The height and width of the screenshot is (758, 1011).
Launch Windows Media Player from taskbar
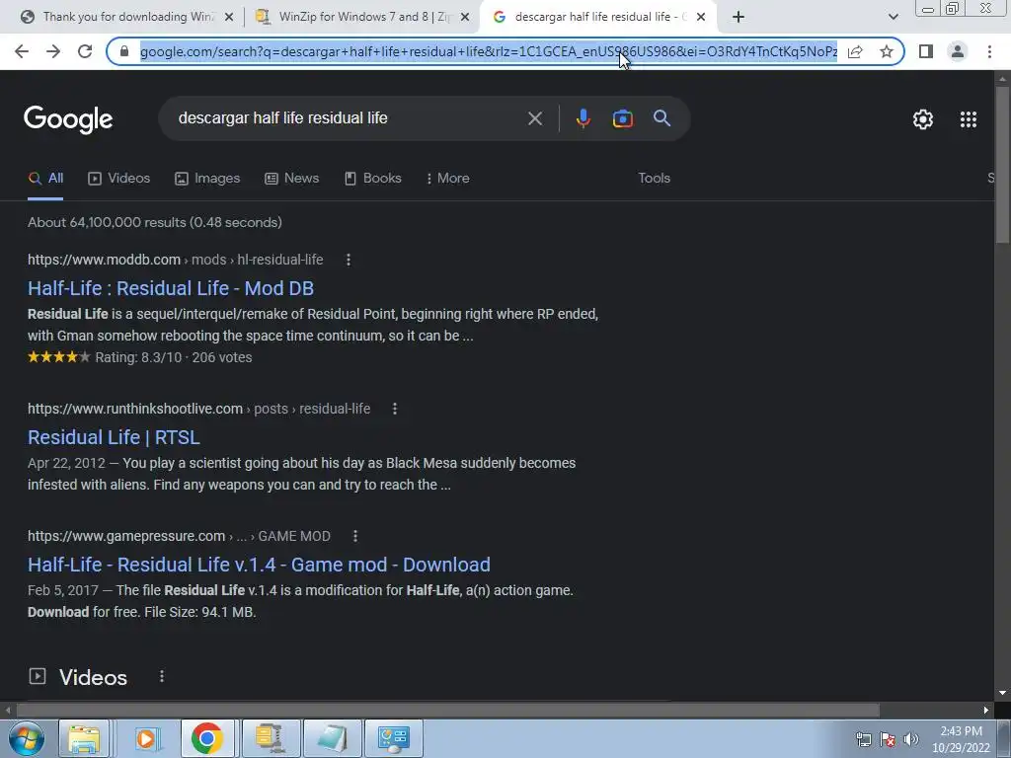pyautogui.click(x=146, y=738)
